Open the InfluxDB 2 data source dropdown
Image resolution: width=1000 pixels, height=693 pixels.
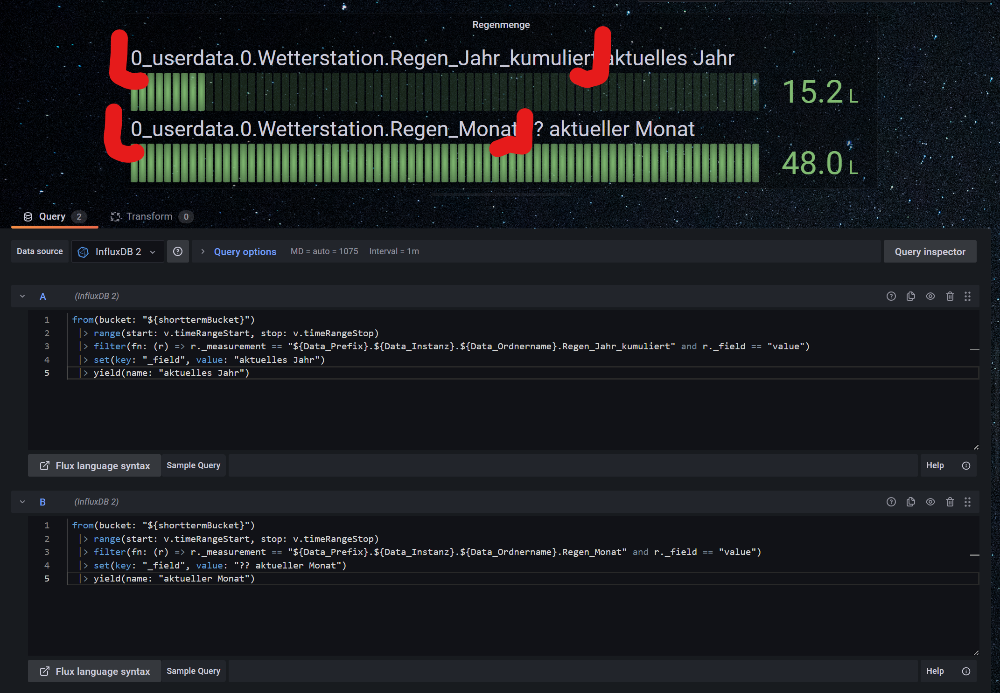coord(118,251)
